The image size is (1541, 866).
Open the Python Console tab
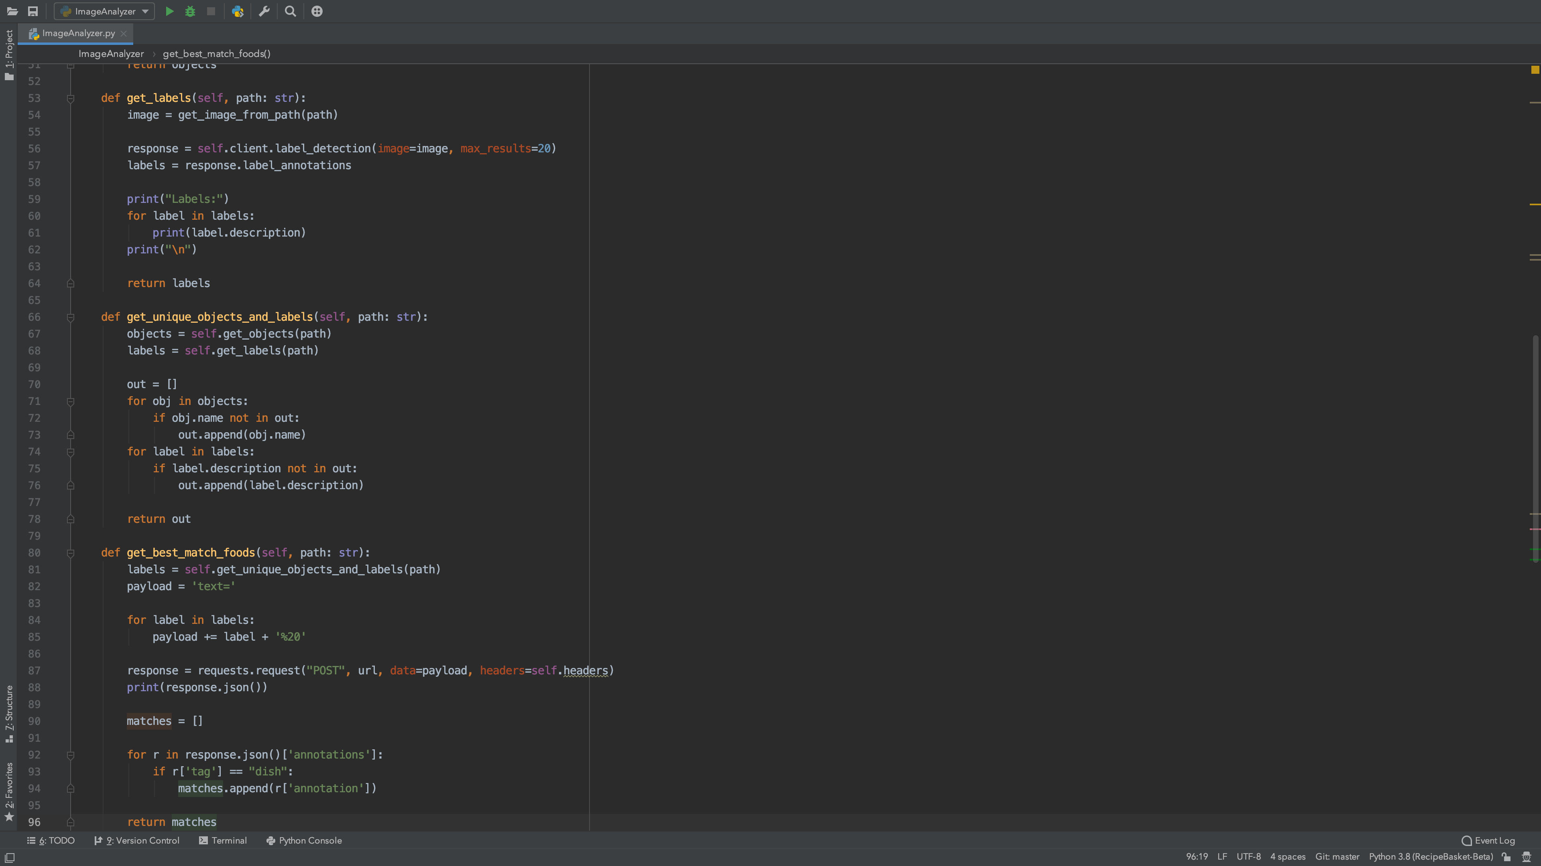[x=304, y=840]
